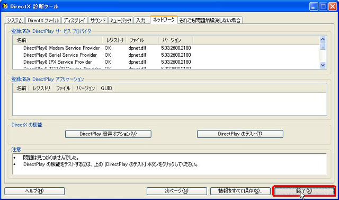Click the DirectX icon in the title bar
Image resolution: width=339 pixels, height=200 pixels.
pos(5,6)
